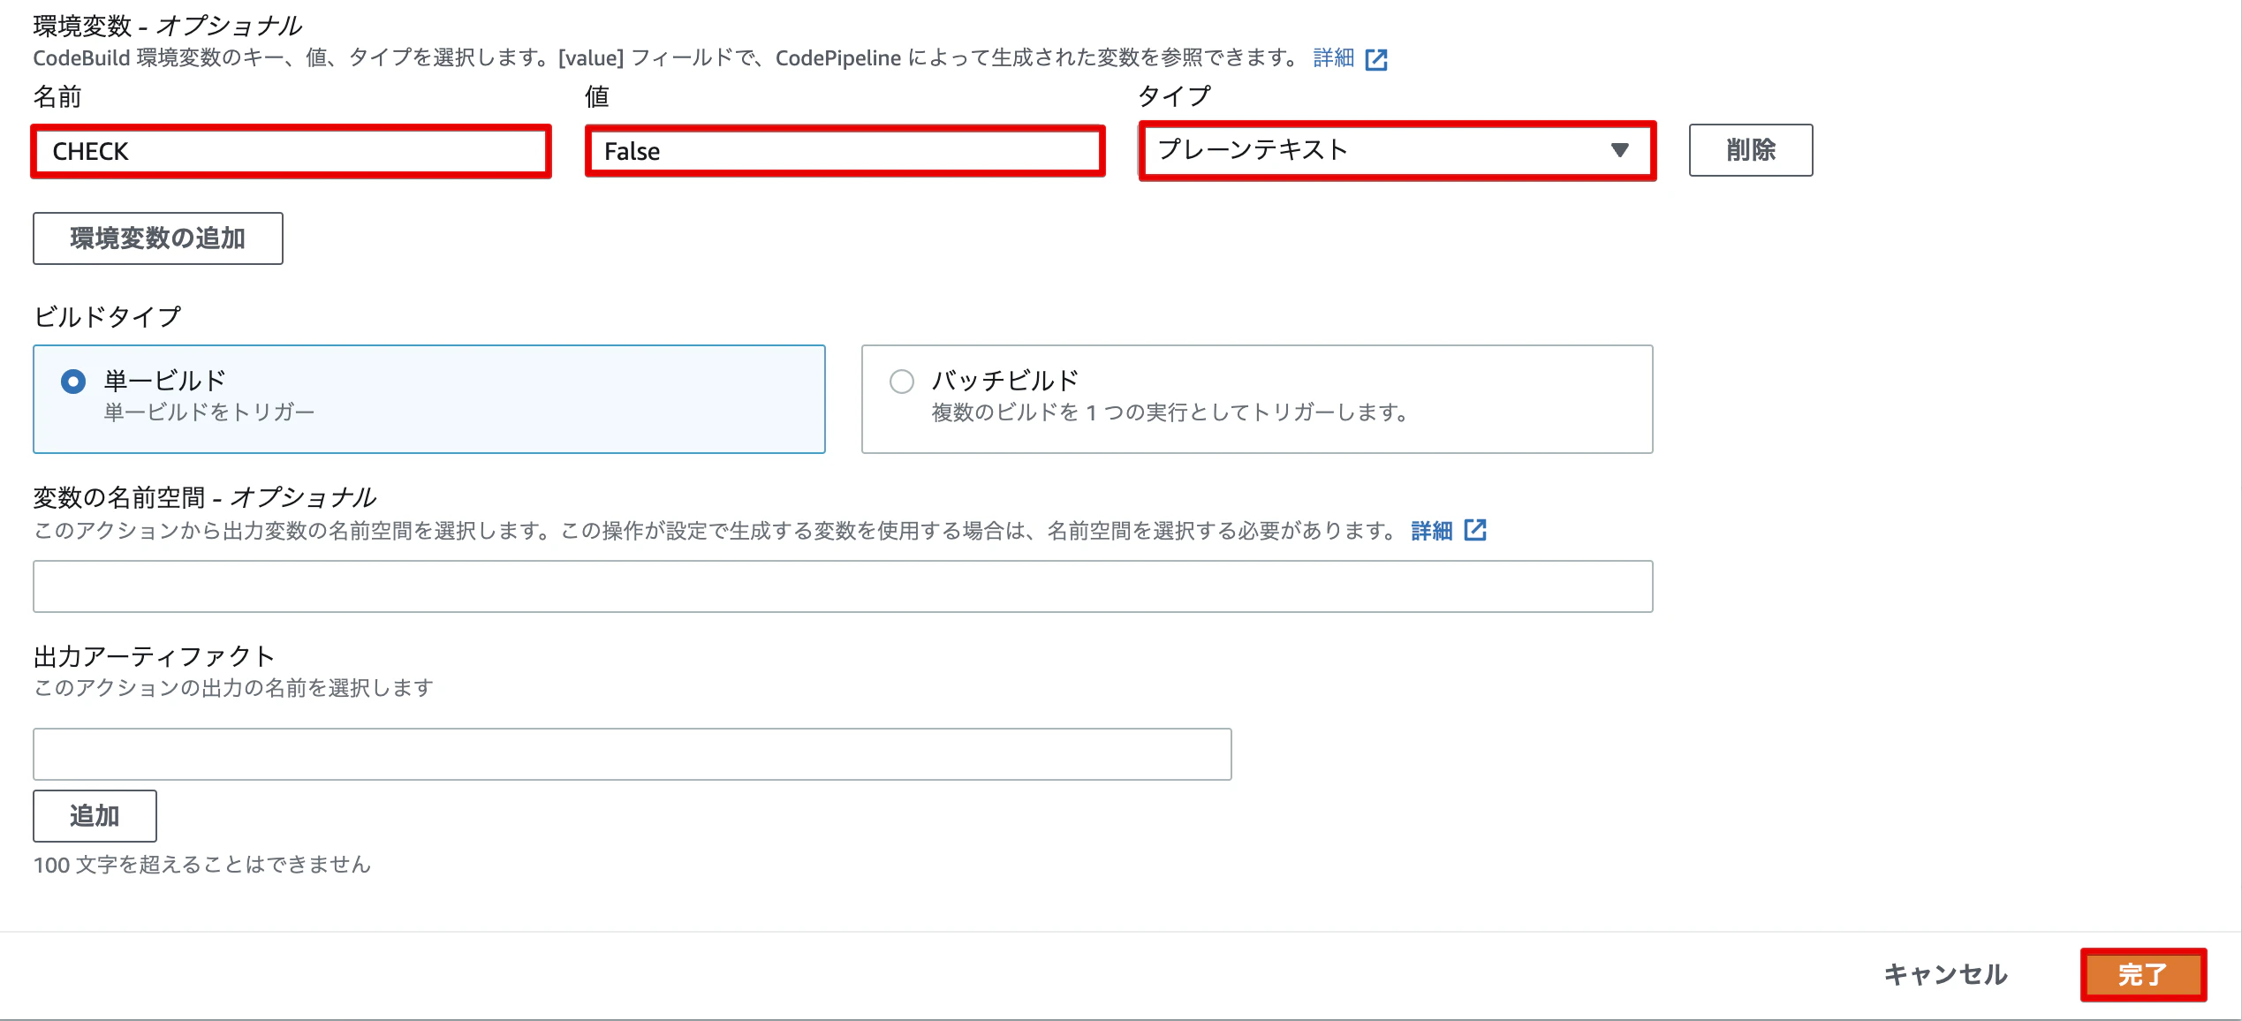Click the 値 field containing False
The width and height of the screenshot is (2242, 1021).
coord(845,151)
